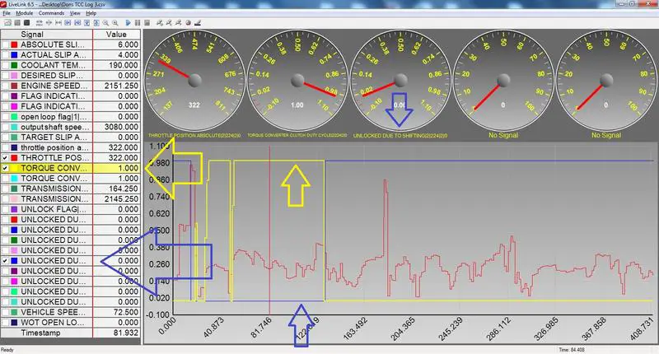This screenshot has width=659, height=354.
Task: Click the 204.365 time axis label
Action: click(x=402, y=328)
